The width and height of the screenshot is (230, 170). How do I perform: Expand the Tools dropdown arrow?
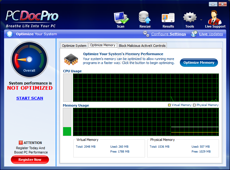pos(201,20)
